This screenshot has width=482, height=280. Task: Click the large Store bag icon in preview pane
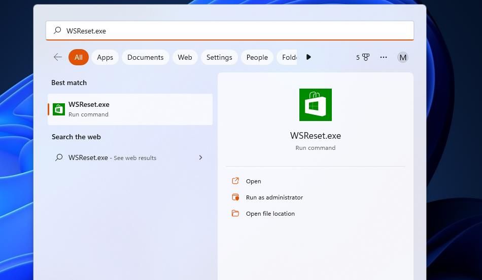tap(316, 105)
